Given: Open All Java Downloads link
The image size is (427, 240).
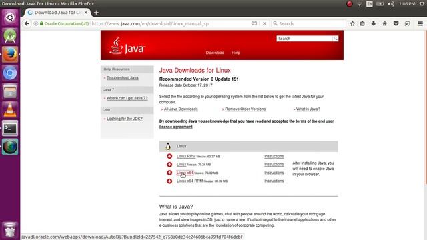Looking at the screenshot, I should point(181,109).
